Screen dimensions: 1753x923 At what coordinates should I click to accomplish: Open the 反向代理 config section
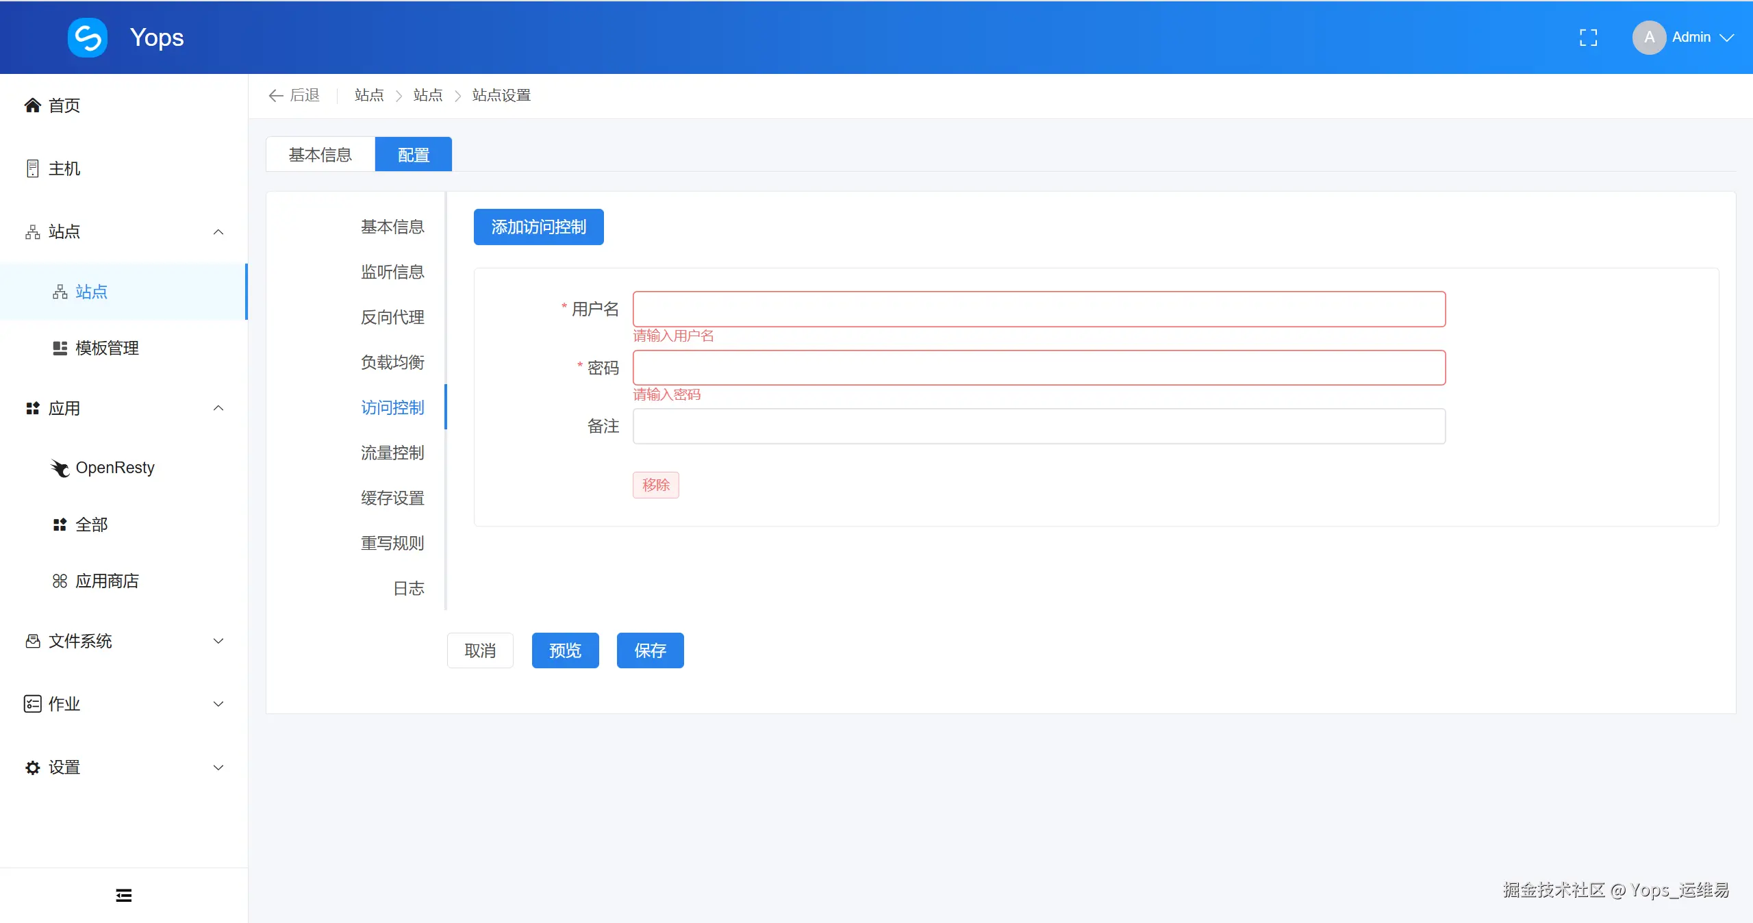pyautogui.click(x=392, y=317)
